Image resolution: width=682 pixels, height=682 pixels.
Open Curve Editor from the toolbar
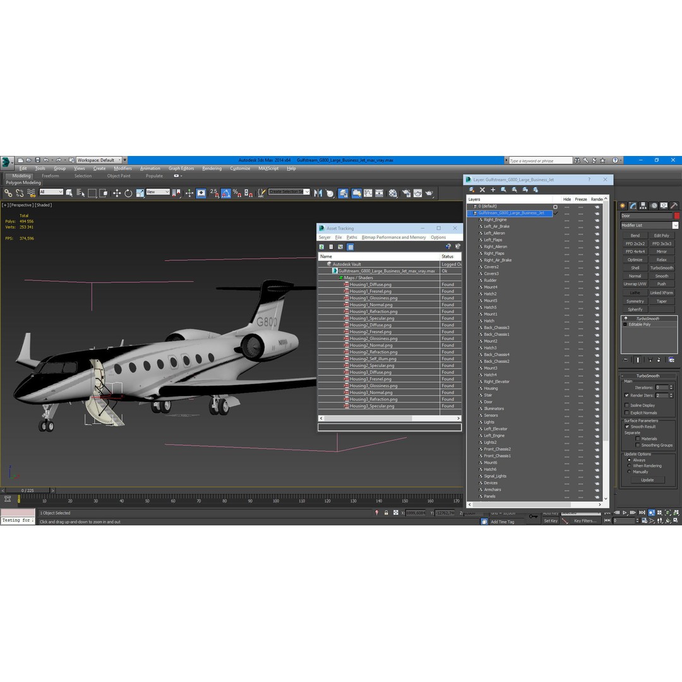(368, 193)
